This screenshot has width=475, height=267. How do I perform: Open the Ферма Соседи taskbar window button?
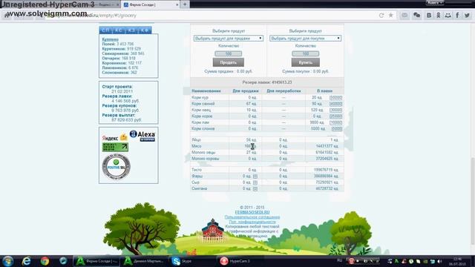coord(96,261)
